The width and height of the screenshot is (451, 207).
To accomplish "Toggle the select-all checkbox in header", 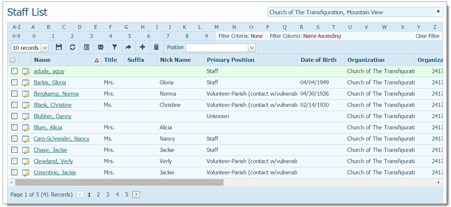I will click(12, 60).
